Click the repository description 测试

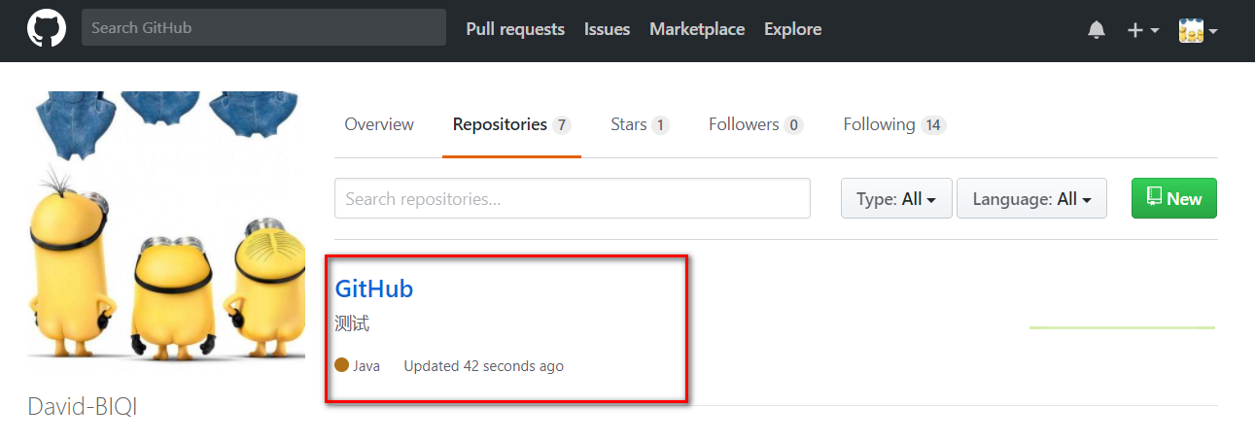(x=352, y=323)
